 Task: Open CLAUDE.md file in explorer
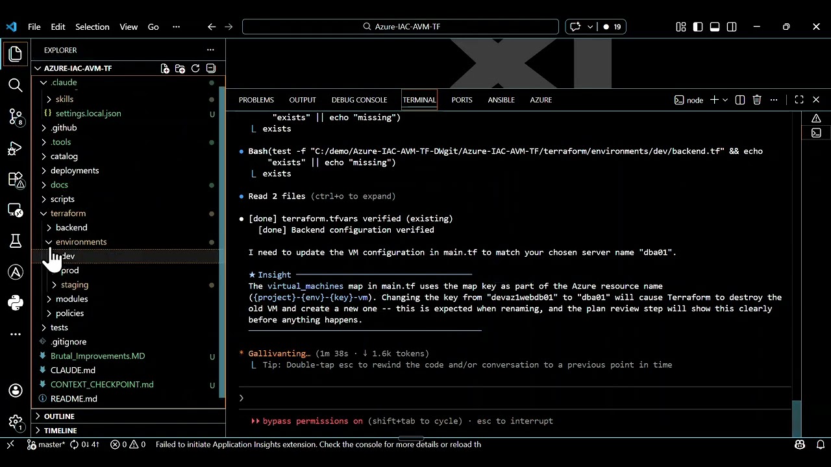73,370
